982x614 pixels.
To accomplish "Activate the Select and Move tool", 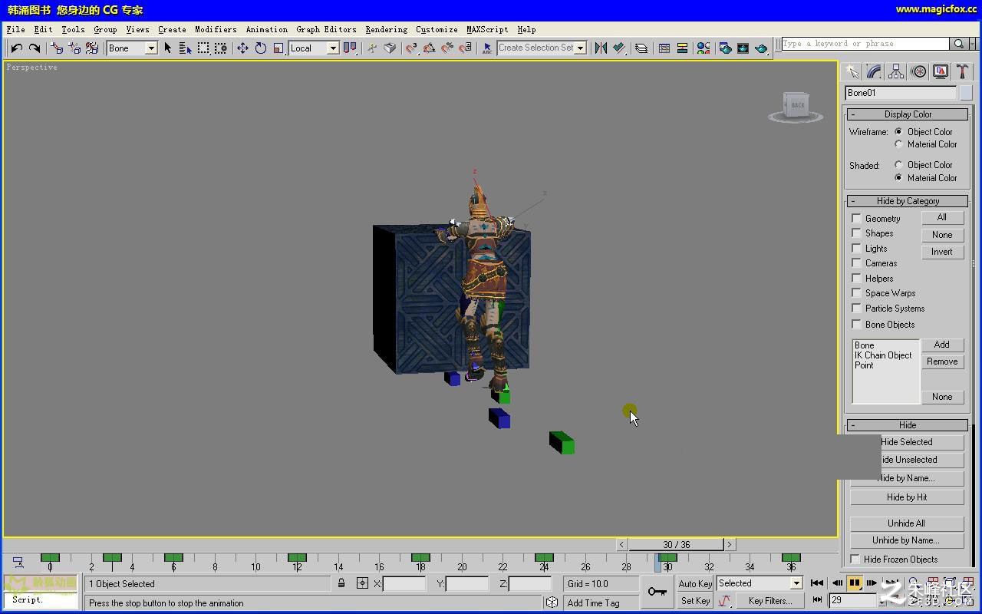I will pos(242,48).
